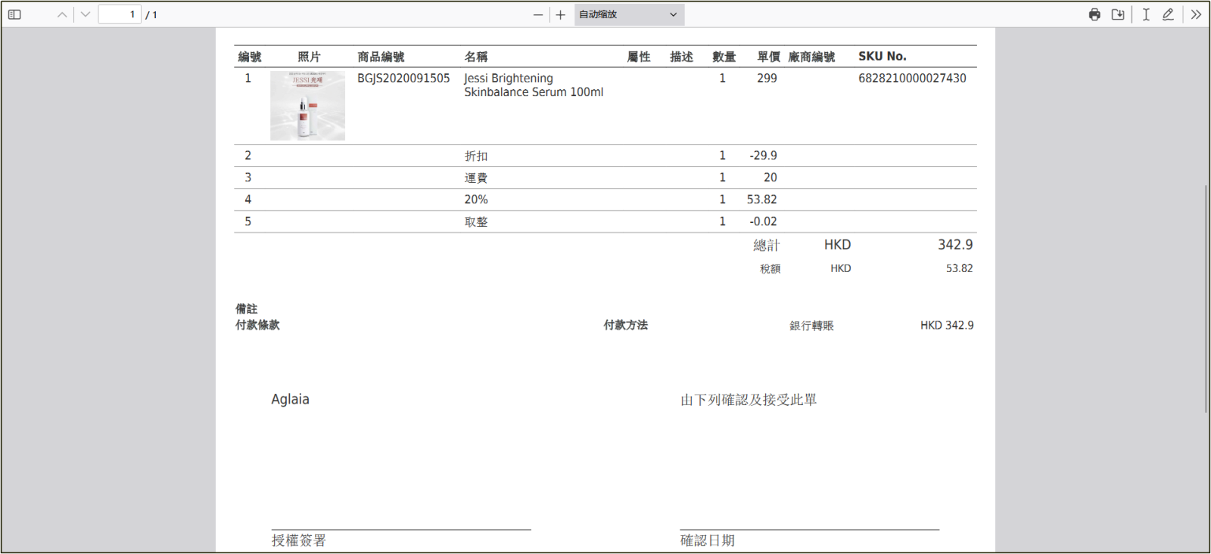This screenshot has width=1211, height=554.
Task: Click the rounding value -0.02
Action: coord(763,221)
